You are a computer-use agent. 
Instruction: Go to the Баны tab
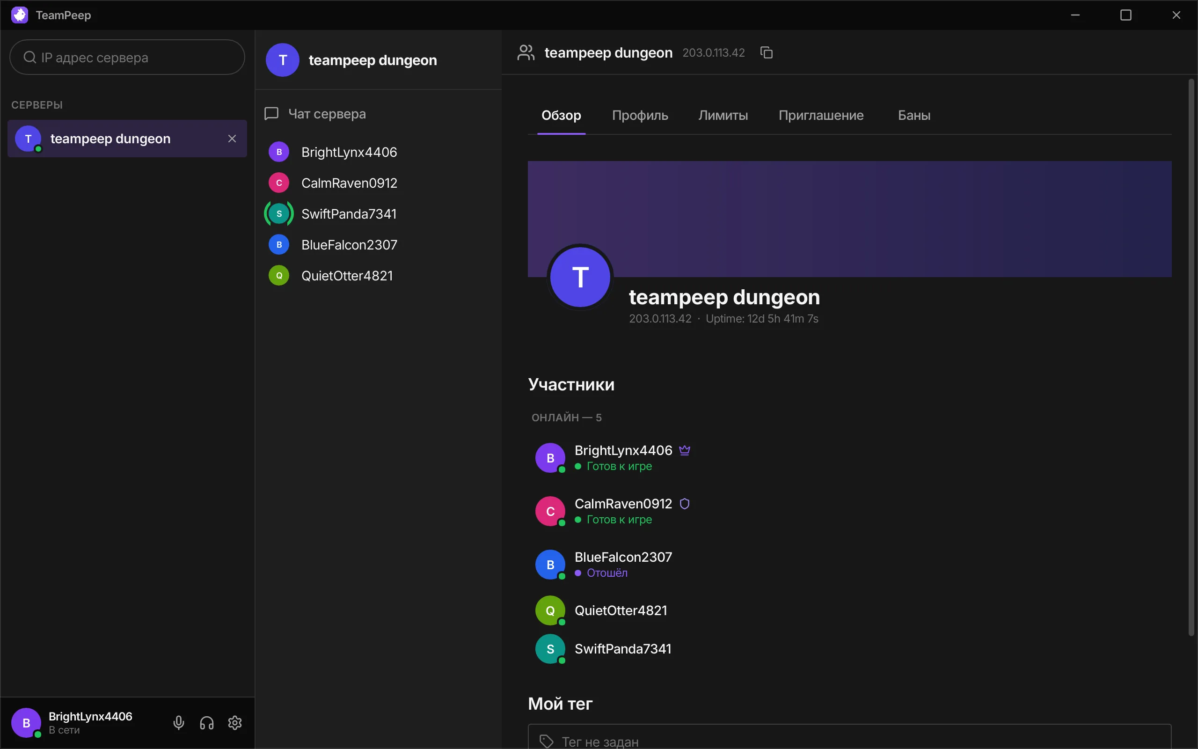(x=914, y=116)
